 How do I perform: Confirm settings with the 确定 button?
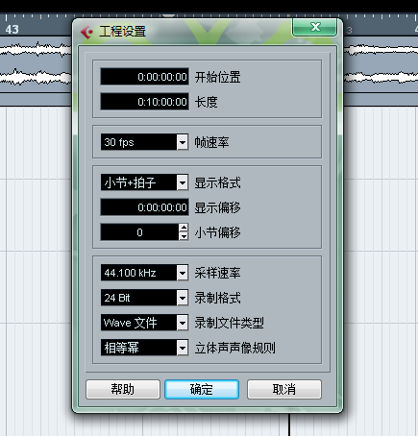(202, 389)
